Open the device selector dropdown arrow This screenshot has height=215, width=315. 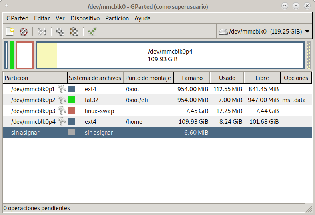click(307, 32)
